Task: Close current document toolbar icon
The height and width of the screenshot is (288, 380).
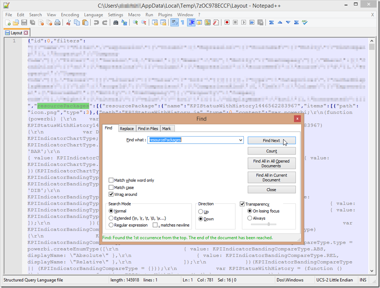Action: (41, 22)
